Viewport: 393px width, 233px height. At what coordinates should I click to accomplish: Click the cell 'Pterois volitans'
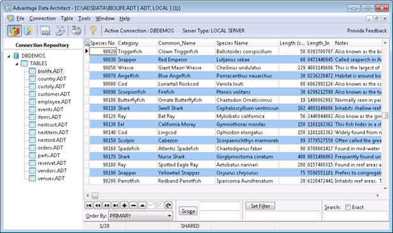[x=247, y=92]
